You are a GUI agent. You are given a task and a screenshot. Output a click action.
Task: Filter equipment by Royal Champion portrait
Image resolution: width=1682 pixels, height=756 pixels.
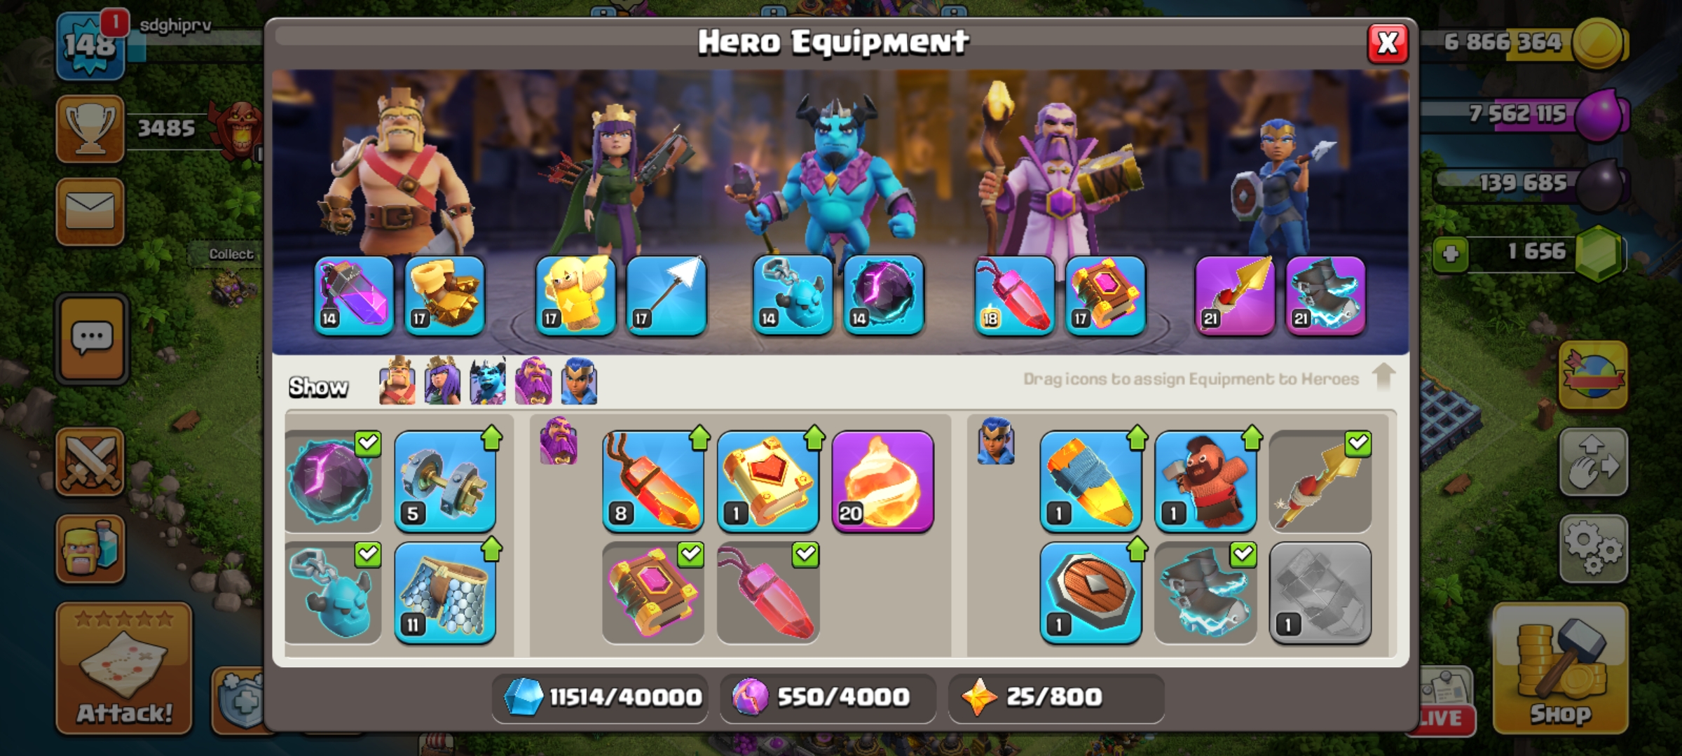click(x=579, y=381)
